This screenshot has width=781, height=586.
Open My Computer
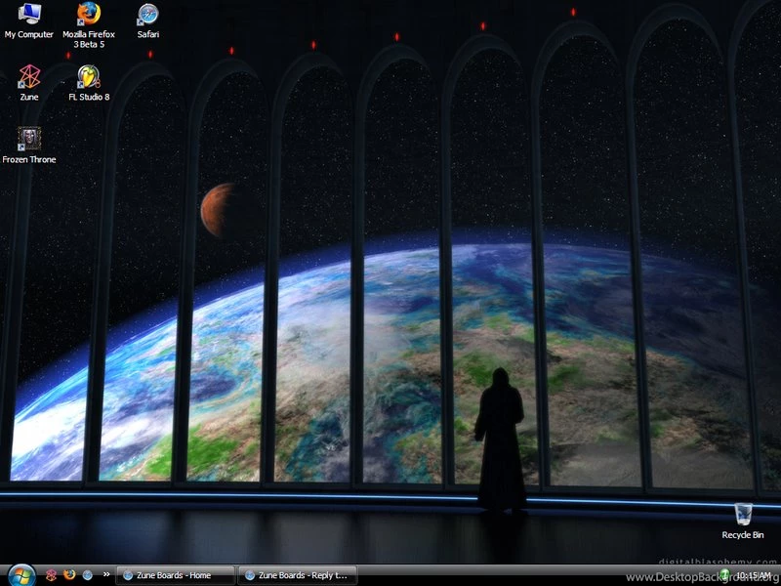pos(27,18)
